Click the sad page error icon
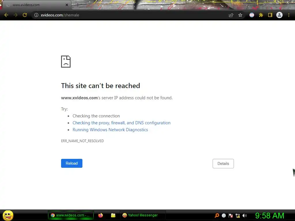The image size is (295, 221). pos(66,62)
